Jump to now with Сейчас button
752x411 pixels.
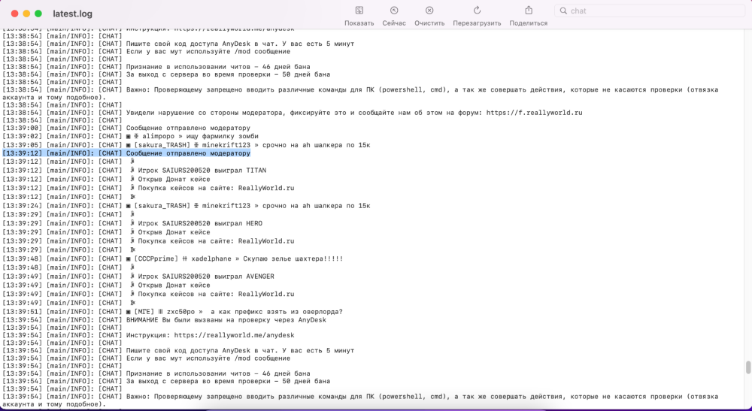(x=394, y=11)
